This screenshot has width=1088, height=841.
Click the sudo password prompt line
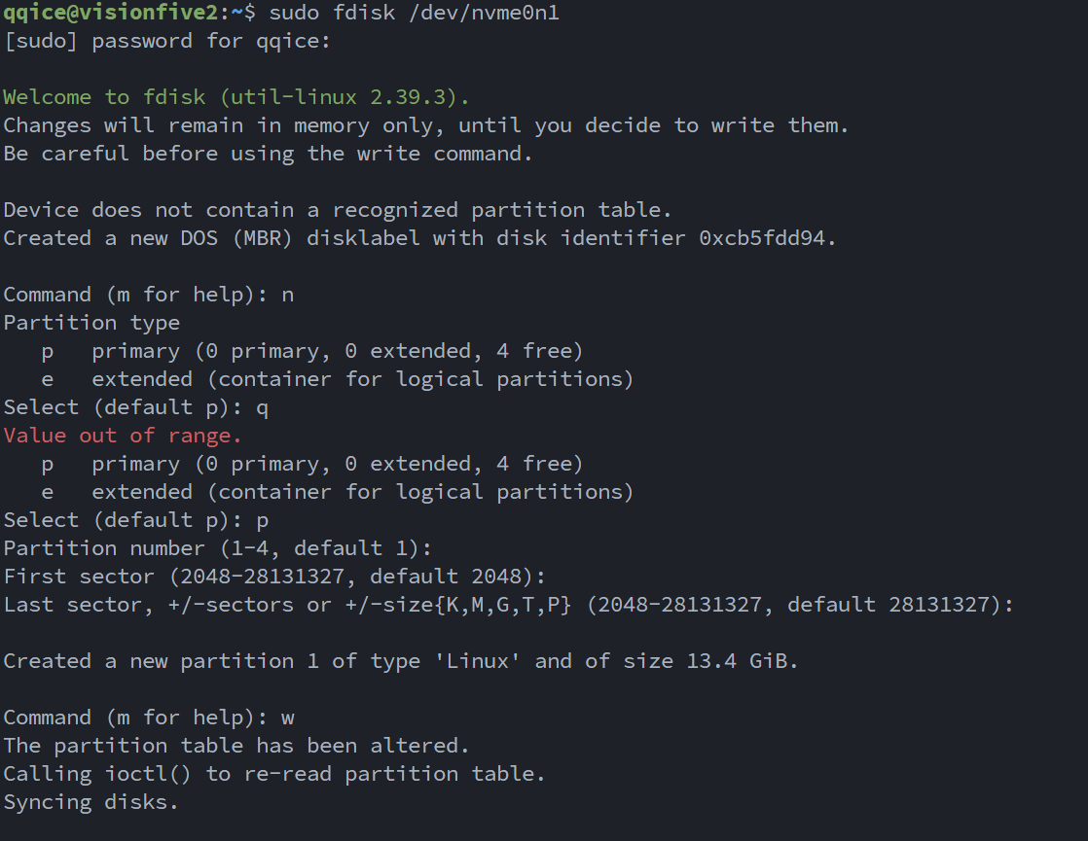coord(167,42)
